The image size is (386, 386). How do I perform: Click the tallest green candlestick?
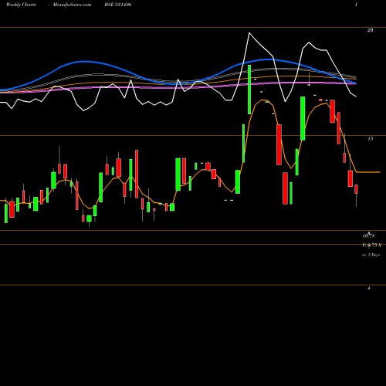point(249,90)
